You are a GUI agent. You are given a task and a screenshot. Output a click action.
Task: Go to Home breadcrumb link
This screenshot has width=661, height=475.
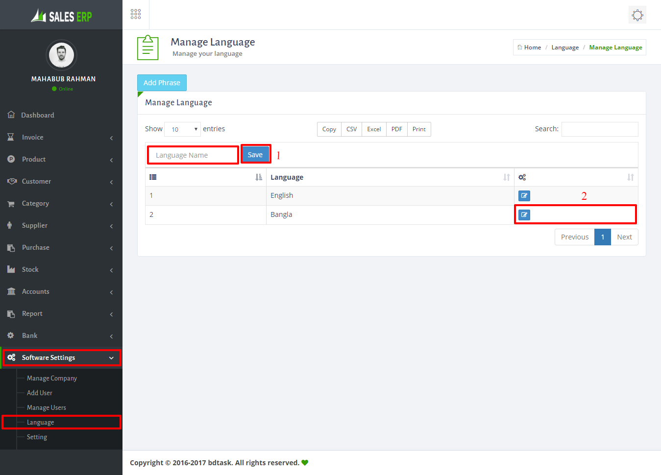point(532,47)
